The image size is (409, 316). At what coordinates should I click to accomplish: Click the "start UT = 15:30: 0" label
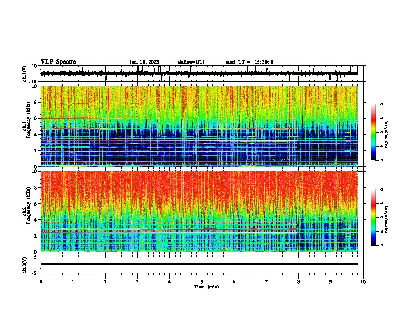pyautogui.click(x=249, y=62)
